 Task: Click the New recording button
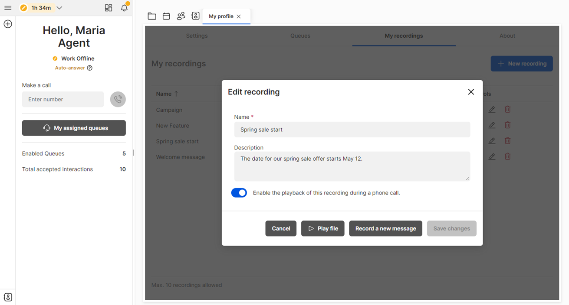pyautogui.click(x=522, y=64)
